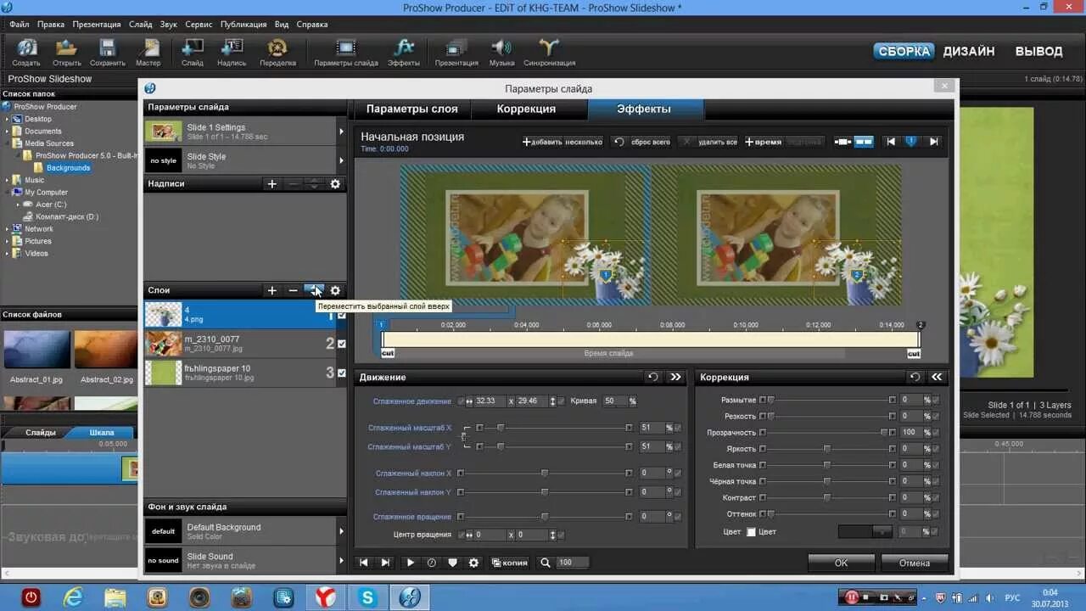The width and height of the screenshot is (1086, 611).
Task: Toggle the Контраст row checkbox
Action: coord(936,497)
